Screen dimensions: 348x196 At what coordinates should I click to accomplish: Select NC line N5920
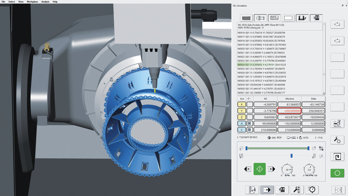tap(262, 49)
